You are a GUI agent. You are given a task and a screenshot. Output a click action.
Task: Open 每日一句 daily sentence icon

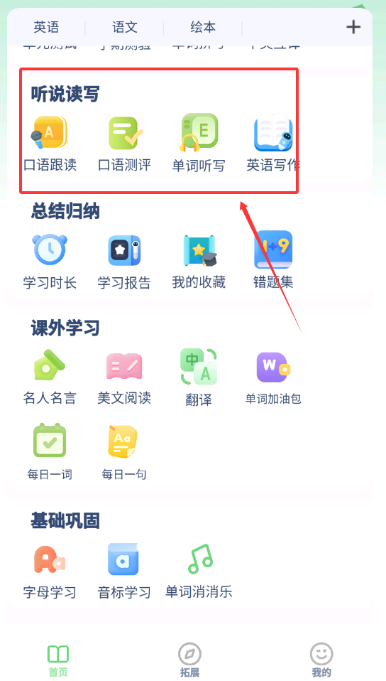(x=123, y=441)
